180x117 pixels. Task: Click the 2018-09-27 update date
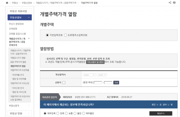pos(127,97)
